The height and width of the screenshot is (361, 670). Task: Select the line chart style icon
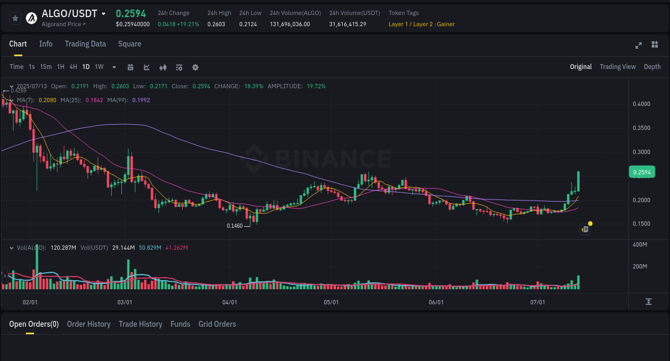click(146, 67)
